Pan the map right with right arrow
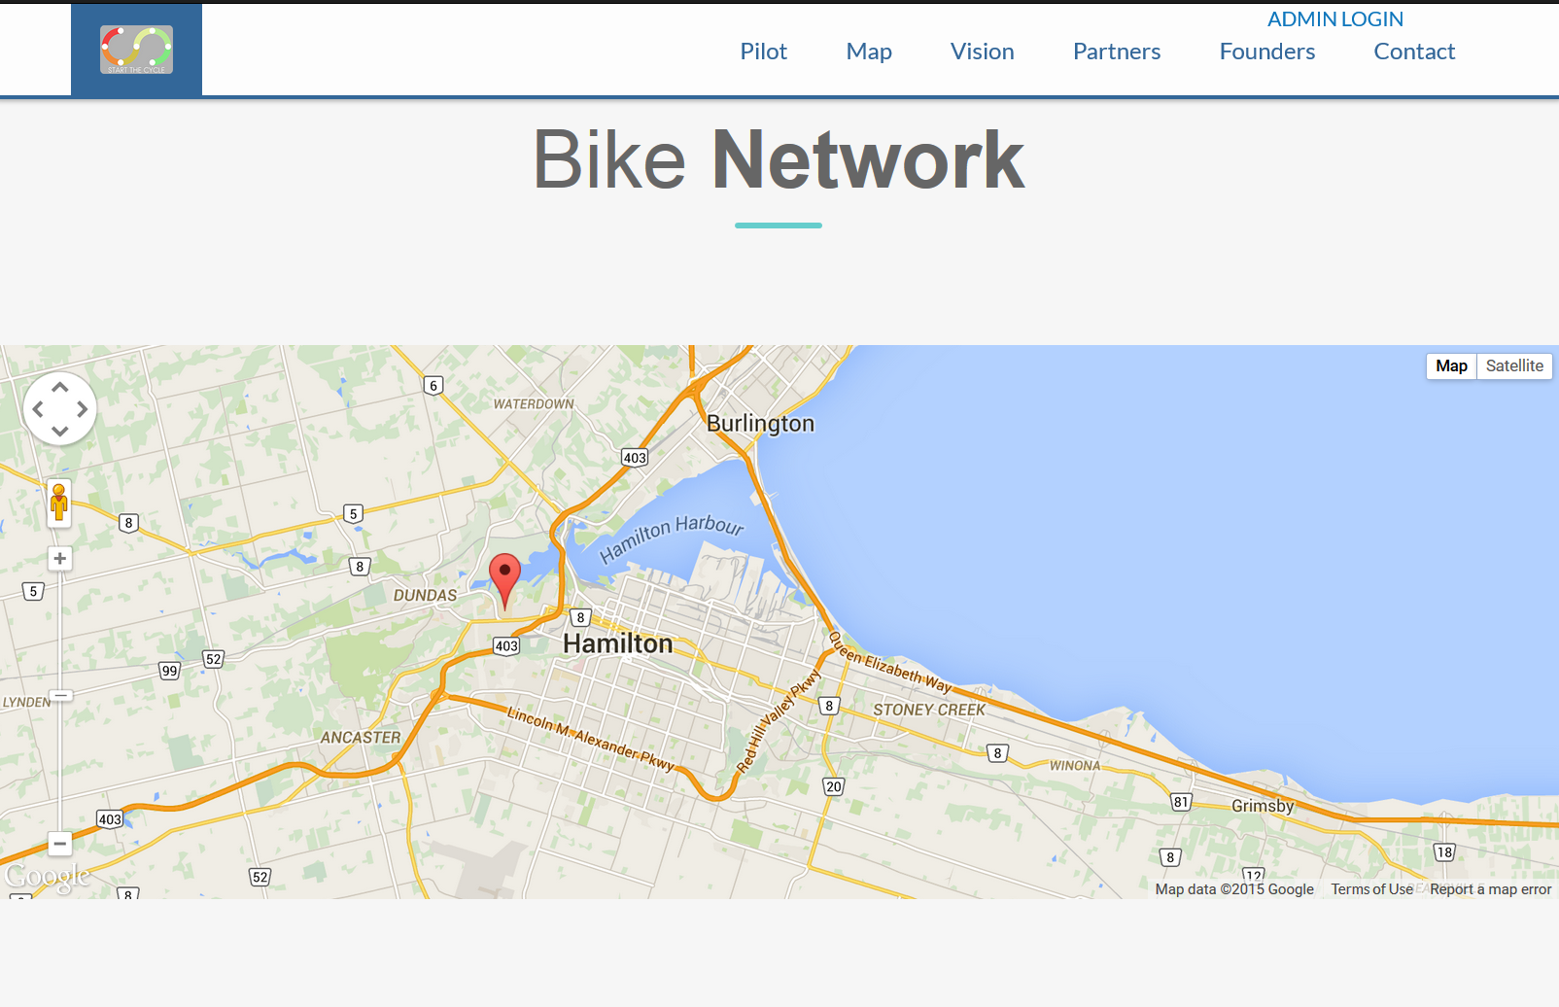This screenshot has width=1559, height=1007. tap(82, 409)
